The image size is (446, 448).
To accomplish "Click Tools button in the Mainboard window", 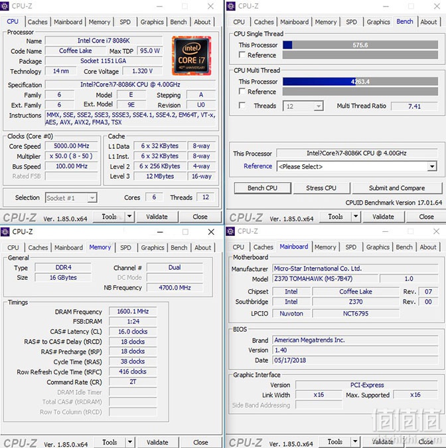I will [335, 441].
